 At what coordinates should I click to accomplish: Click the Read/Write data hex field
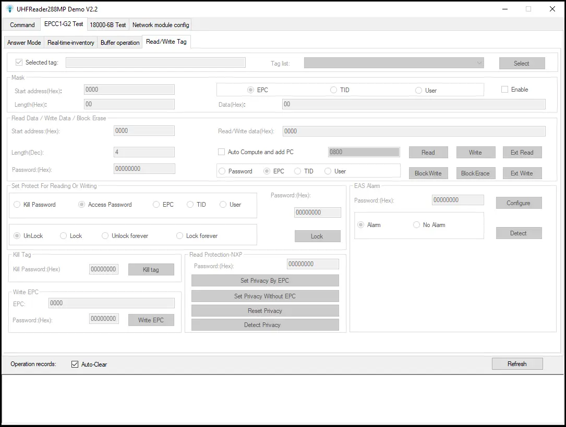point(414,131)
